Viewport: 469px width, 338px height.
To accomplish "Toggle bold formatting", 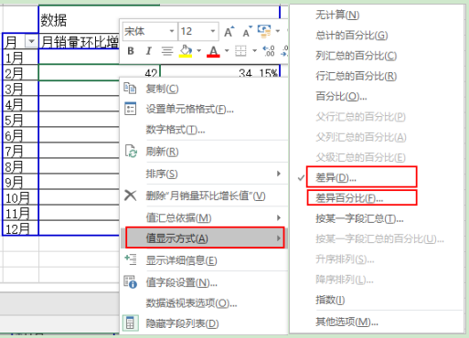I will pyautogui.click(x=131, y=51).
